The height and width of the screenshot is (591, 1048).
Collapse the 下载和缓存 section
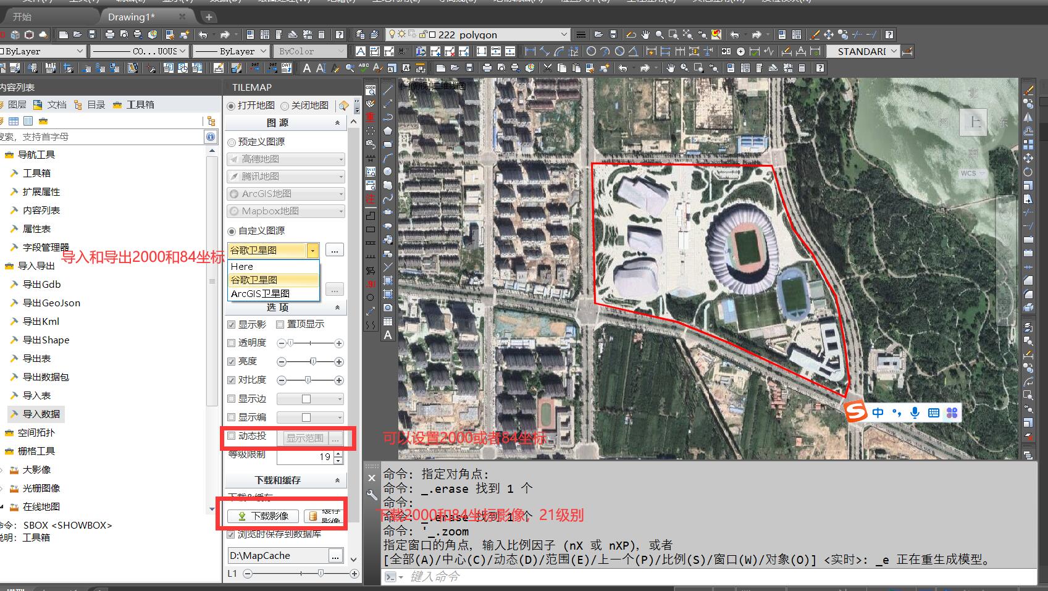coord(337,480)
